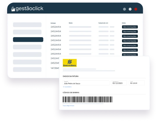Click the Vencimento date field 05/12/2023
Screen dimensions: 157x122
[119, 83]
